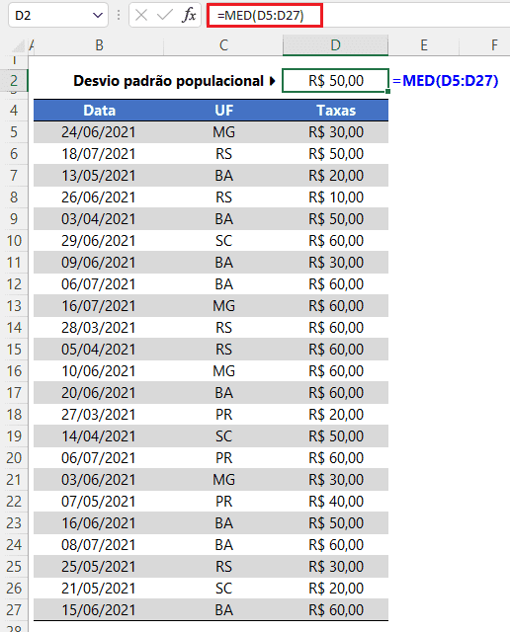
Task: Click Taxas cell R$ 10,00
Action: pyautogui.click(x=336, y=197)
